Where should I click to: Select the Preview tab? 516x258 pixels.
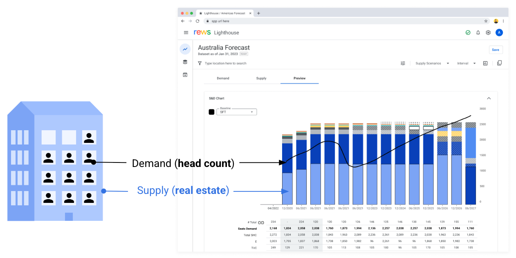[299, 78]
